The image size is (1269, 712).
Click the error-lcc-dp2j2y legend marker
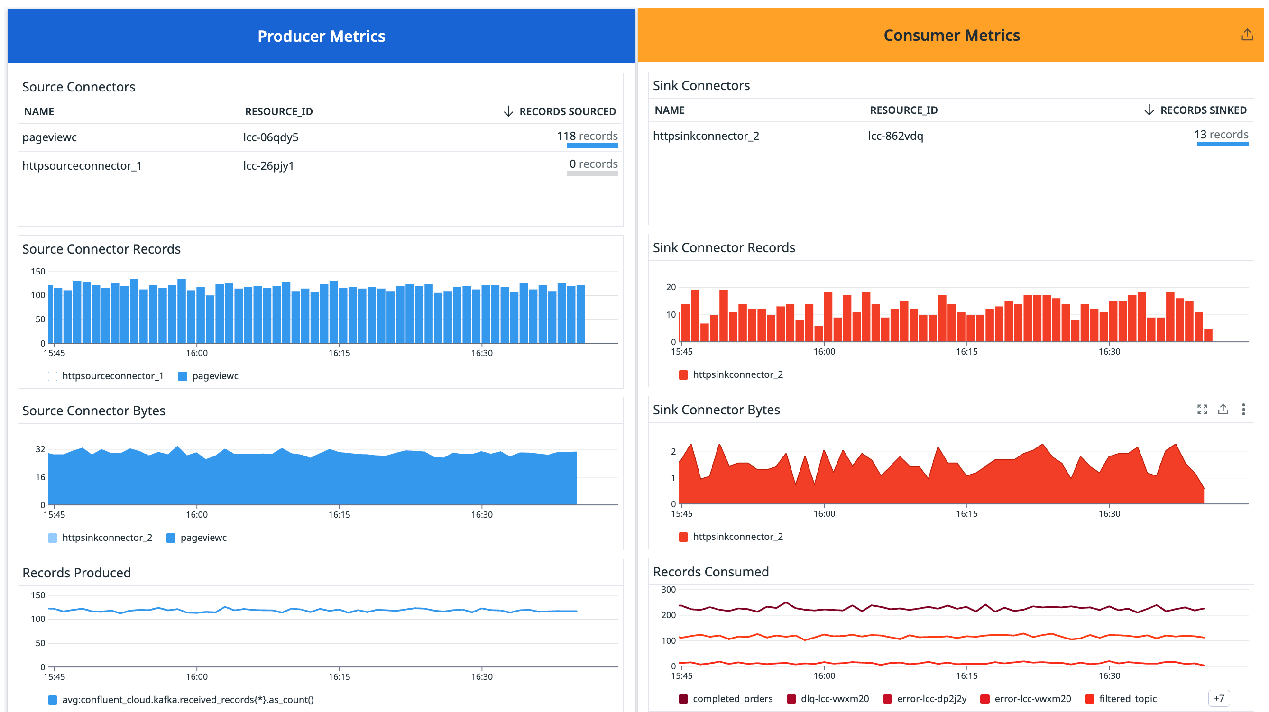[887, 699]
